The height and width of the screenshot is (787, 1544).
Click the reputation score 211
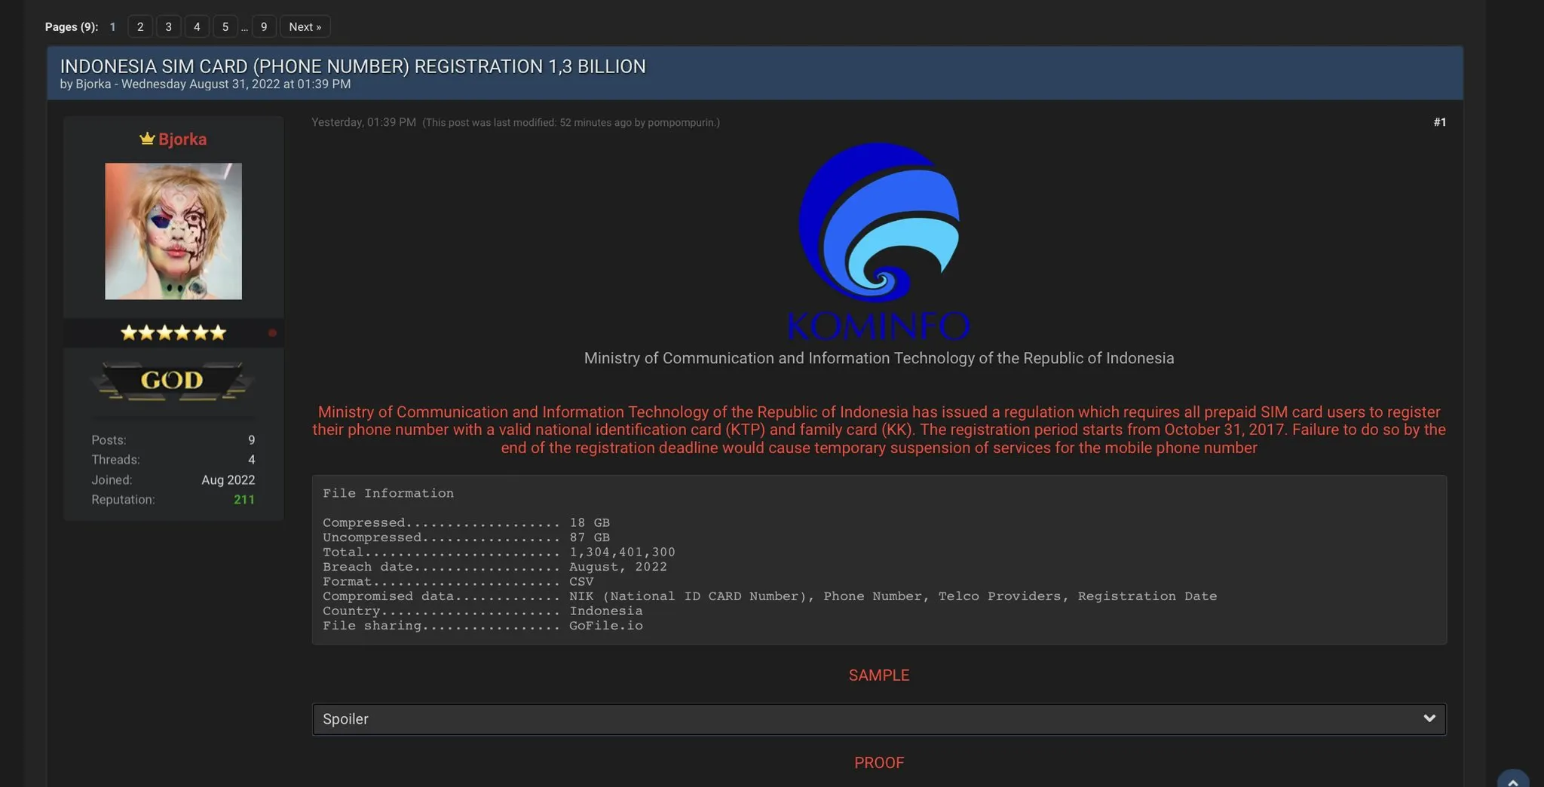pyautogui.click(x=244, y=500)
